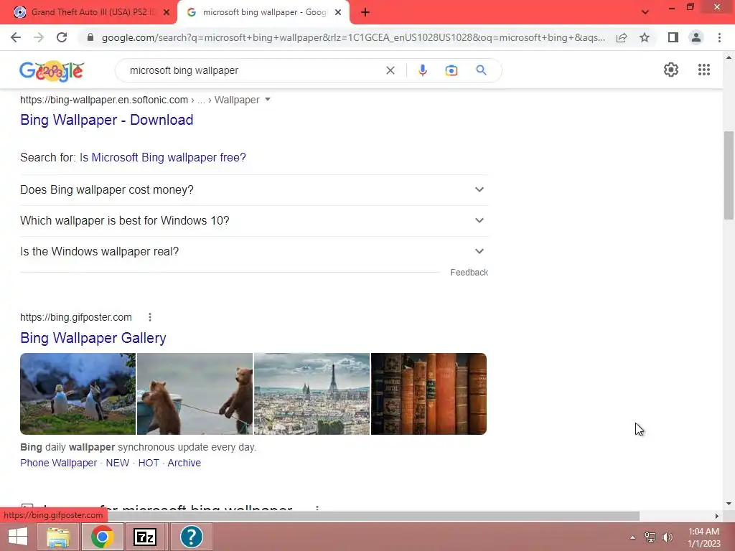This screenshot has width=735, height=551.
Task: Open the Eiffel Tower wallpaper thumbnail
Action: point(312,394)
